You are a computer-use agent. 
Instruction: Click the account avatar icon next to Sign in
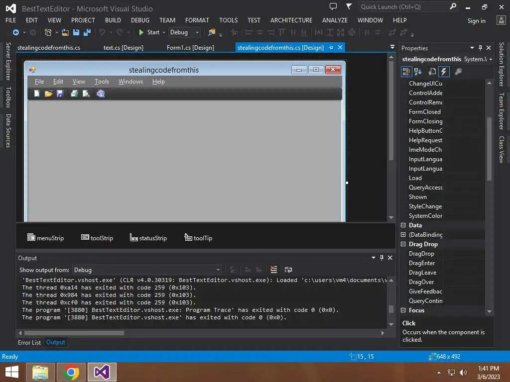(501, 20)
